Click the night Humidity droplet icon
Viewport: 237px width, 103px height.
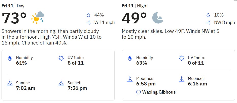pyautogui.click(x=130, y=58)
